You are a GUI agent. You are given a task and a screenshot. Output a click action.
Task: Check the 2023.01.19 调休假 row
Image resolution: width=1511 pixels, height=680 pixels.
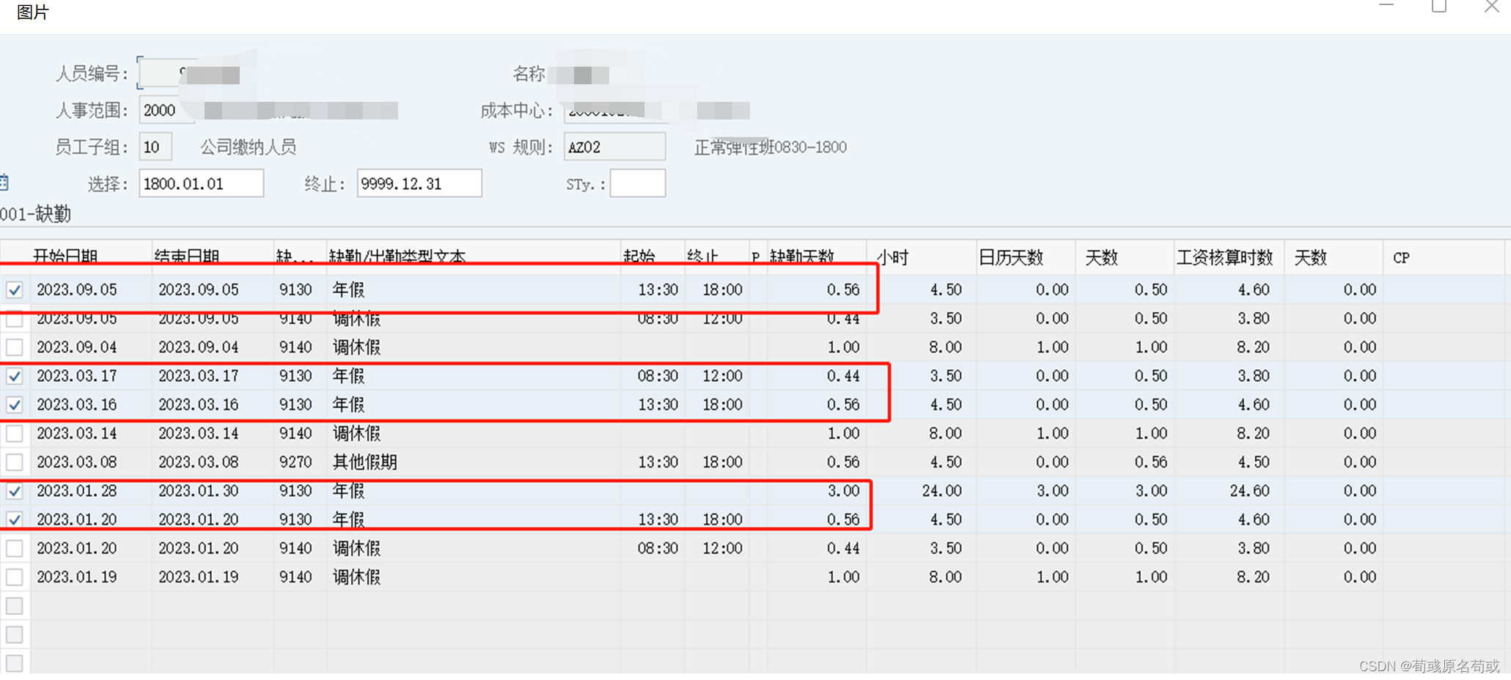(15, 577)
